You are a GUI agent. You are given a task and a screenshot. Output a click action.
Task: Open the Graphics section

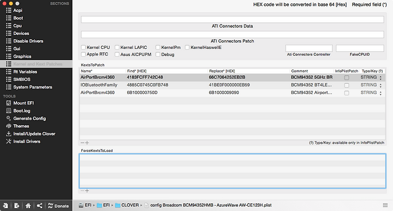[22, 57]
